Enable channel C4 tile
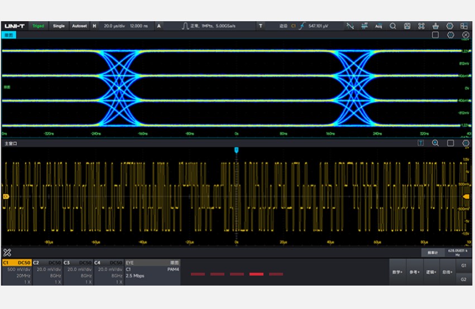The height and width of the screenshot is (309, 475). 108,272
